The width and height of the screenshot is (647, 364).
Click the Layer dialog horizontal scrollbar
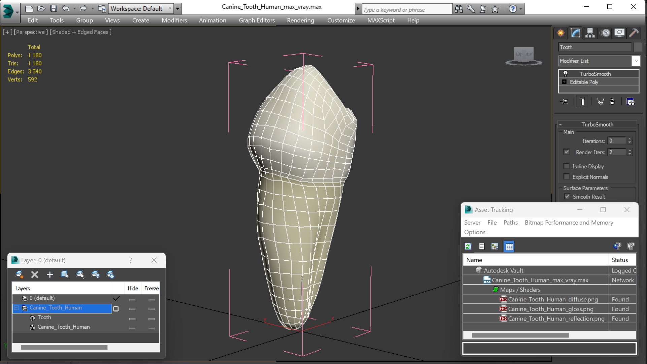pyautogui.click(x=64, y=347)
